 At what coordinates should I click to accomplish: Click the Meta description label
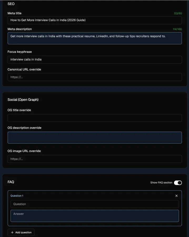click(19, 29)
